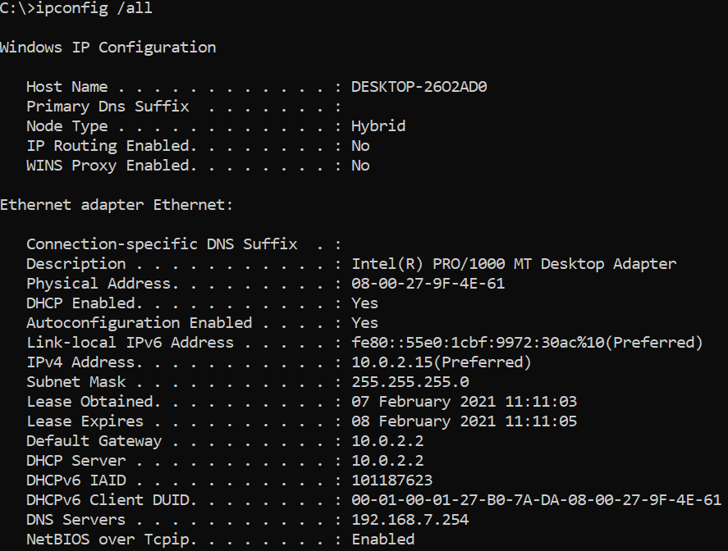Image resolution: width=728 pixels, height=551 pixels.
Task: Click the link-local IPv6 address fe80::55e0
Action: coord(527,343)
